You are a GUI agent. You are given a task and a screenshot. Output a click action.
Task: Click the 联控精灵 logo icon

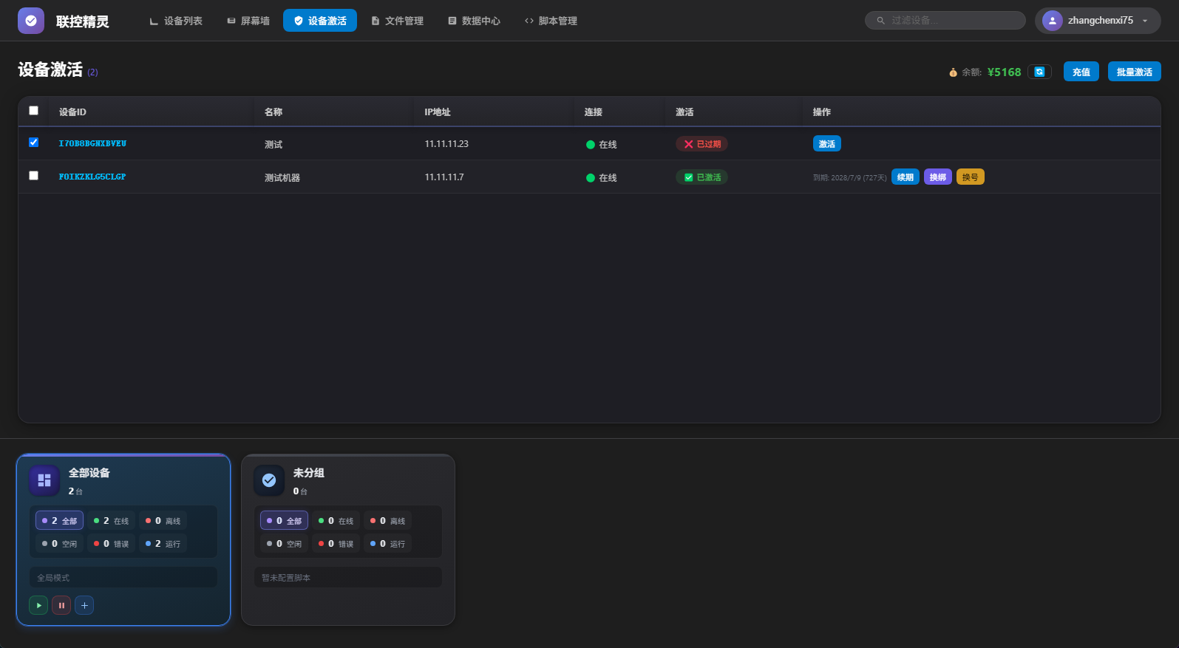(31, 21)
